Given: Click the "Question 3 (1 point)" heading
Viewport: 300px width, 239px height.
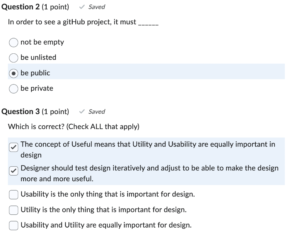Looking at the screenshot, I should (x=35, y=111).
